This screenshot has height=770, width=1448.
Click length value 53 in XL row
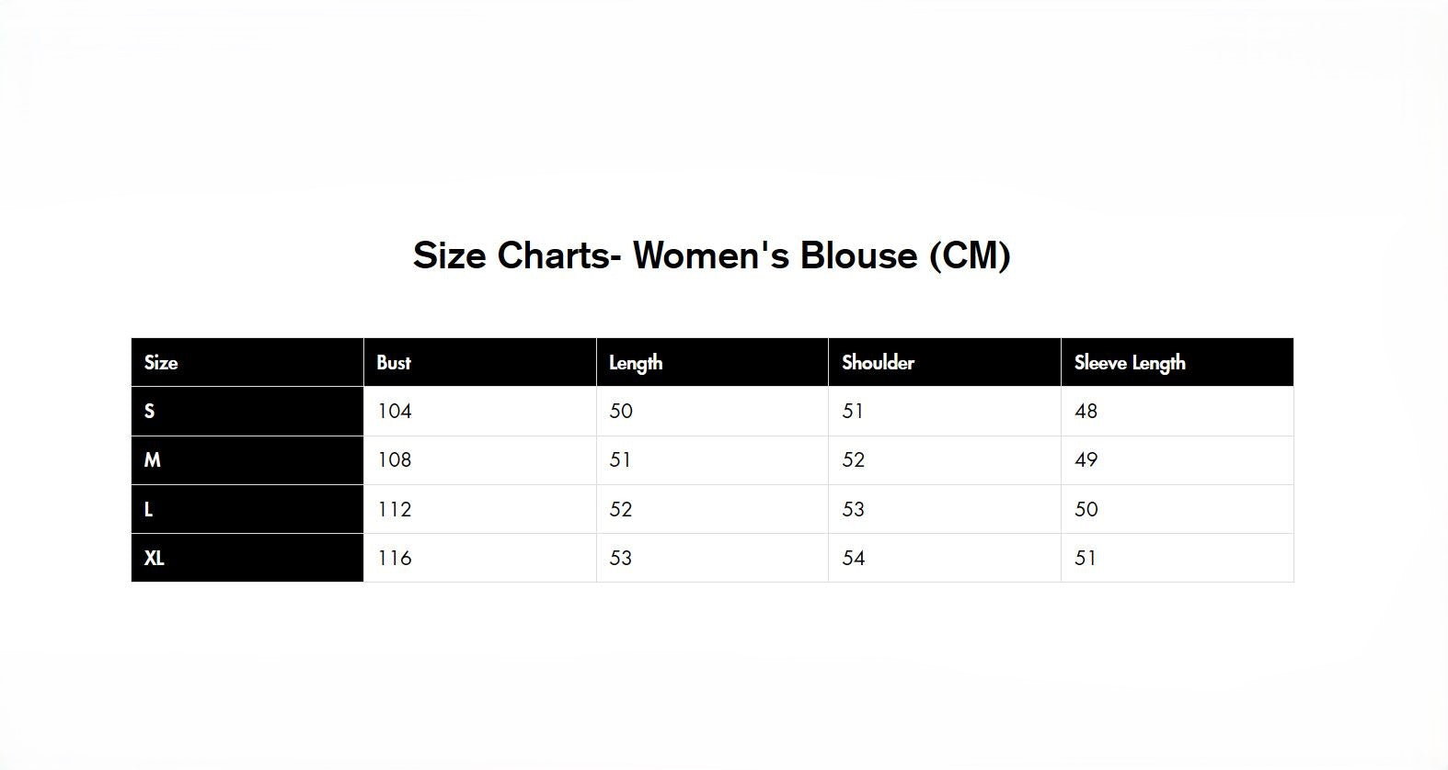621,558
